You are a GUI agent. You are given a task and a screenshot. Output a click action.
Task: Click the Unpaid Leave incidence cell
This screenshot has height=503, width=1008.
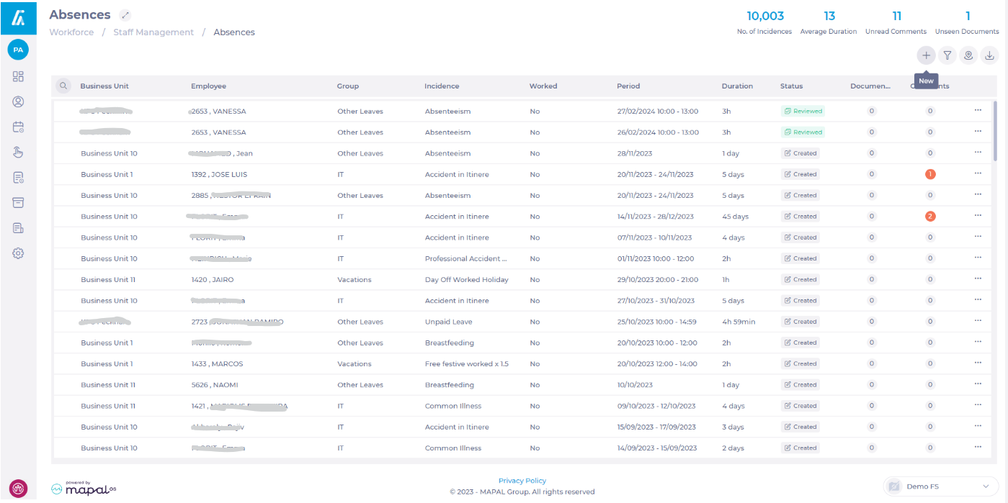pyautogui.click(x=448, y=322)
